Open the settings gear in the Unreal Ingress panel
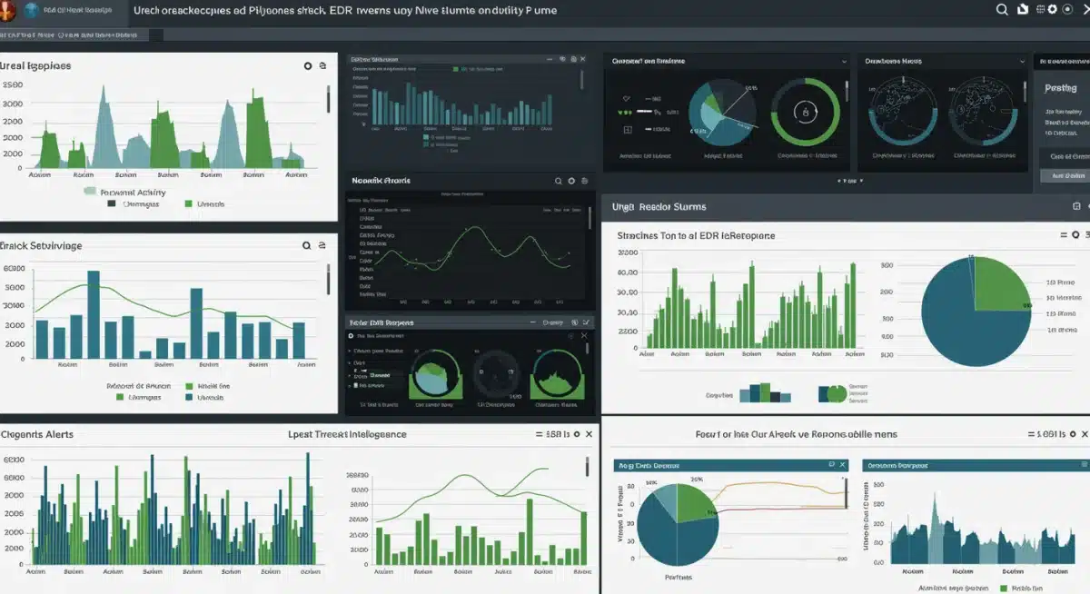This screenshot has height=594, width=1090. pos(308,65)
